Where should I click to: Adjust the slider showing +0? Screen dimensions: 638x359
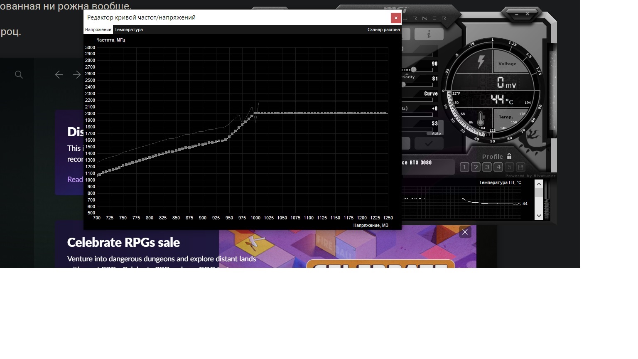click(x=417, y=114)
